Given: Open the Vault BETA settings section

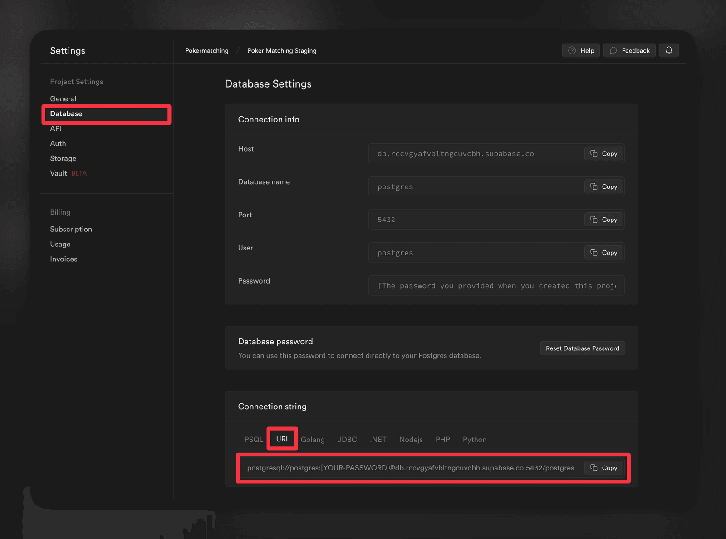Looking at the screenshot, I should 58,173.
